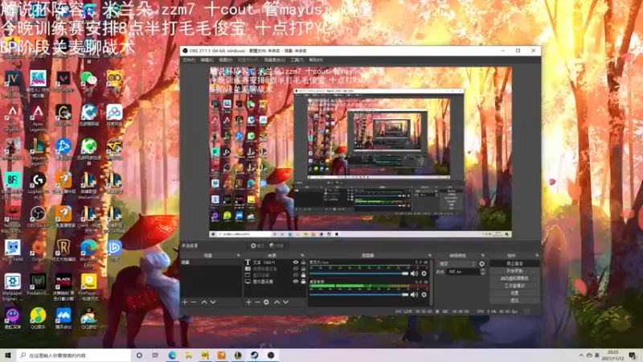Open the 帮助 menu in OBS
The image size is (643, 362).
click(x=316, y=60)
